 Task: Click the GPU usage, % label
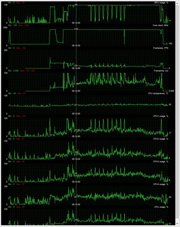pos(161,3)
